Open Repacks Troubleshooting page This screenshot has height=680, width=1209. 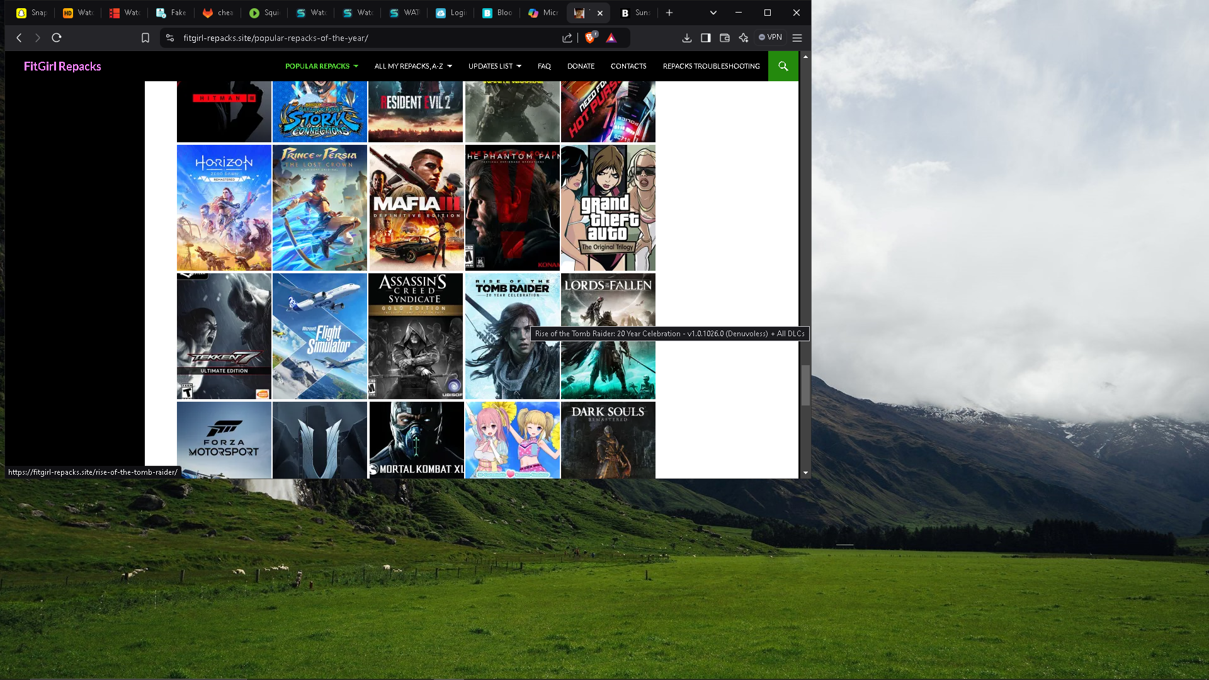[712, 66]
